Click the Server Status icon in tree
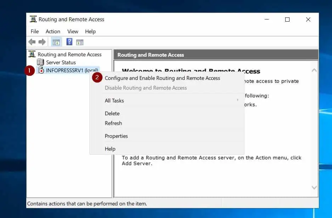Screen dimensions: 332x218 pos(41,62)
